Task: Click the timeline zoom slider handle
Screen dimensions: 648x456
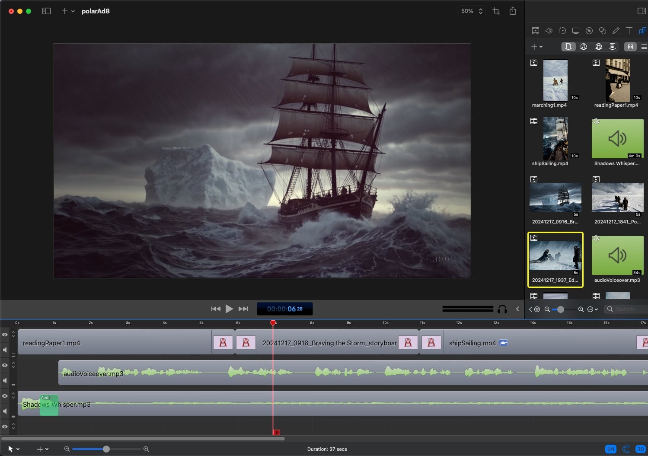Action: [x=106, y=449]
